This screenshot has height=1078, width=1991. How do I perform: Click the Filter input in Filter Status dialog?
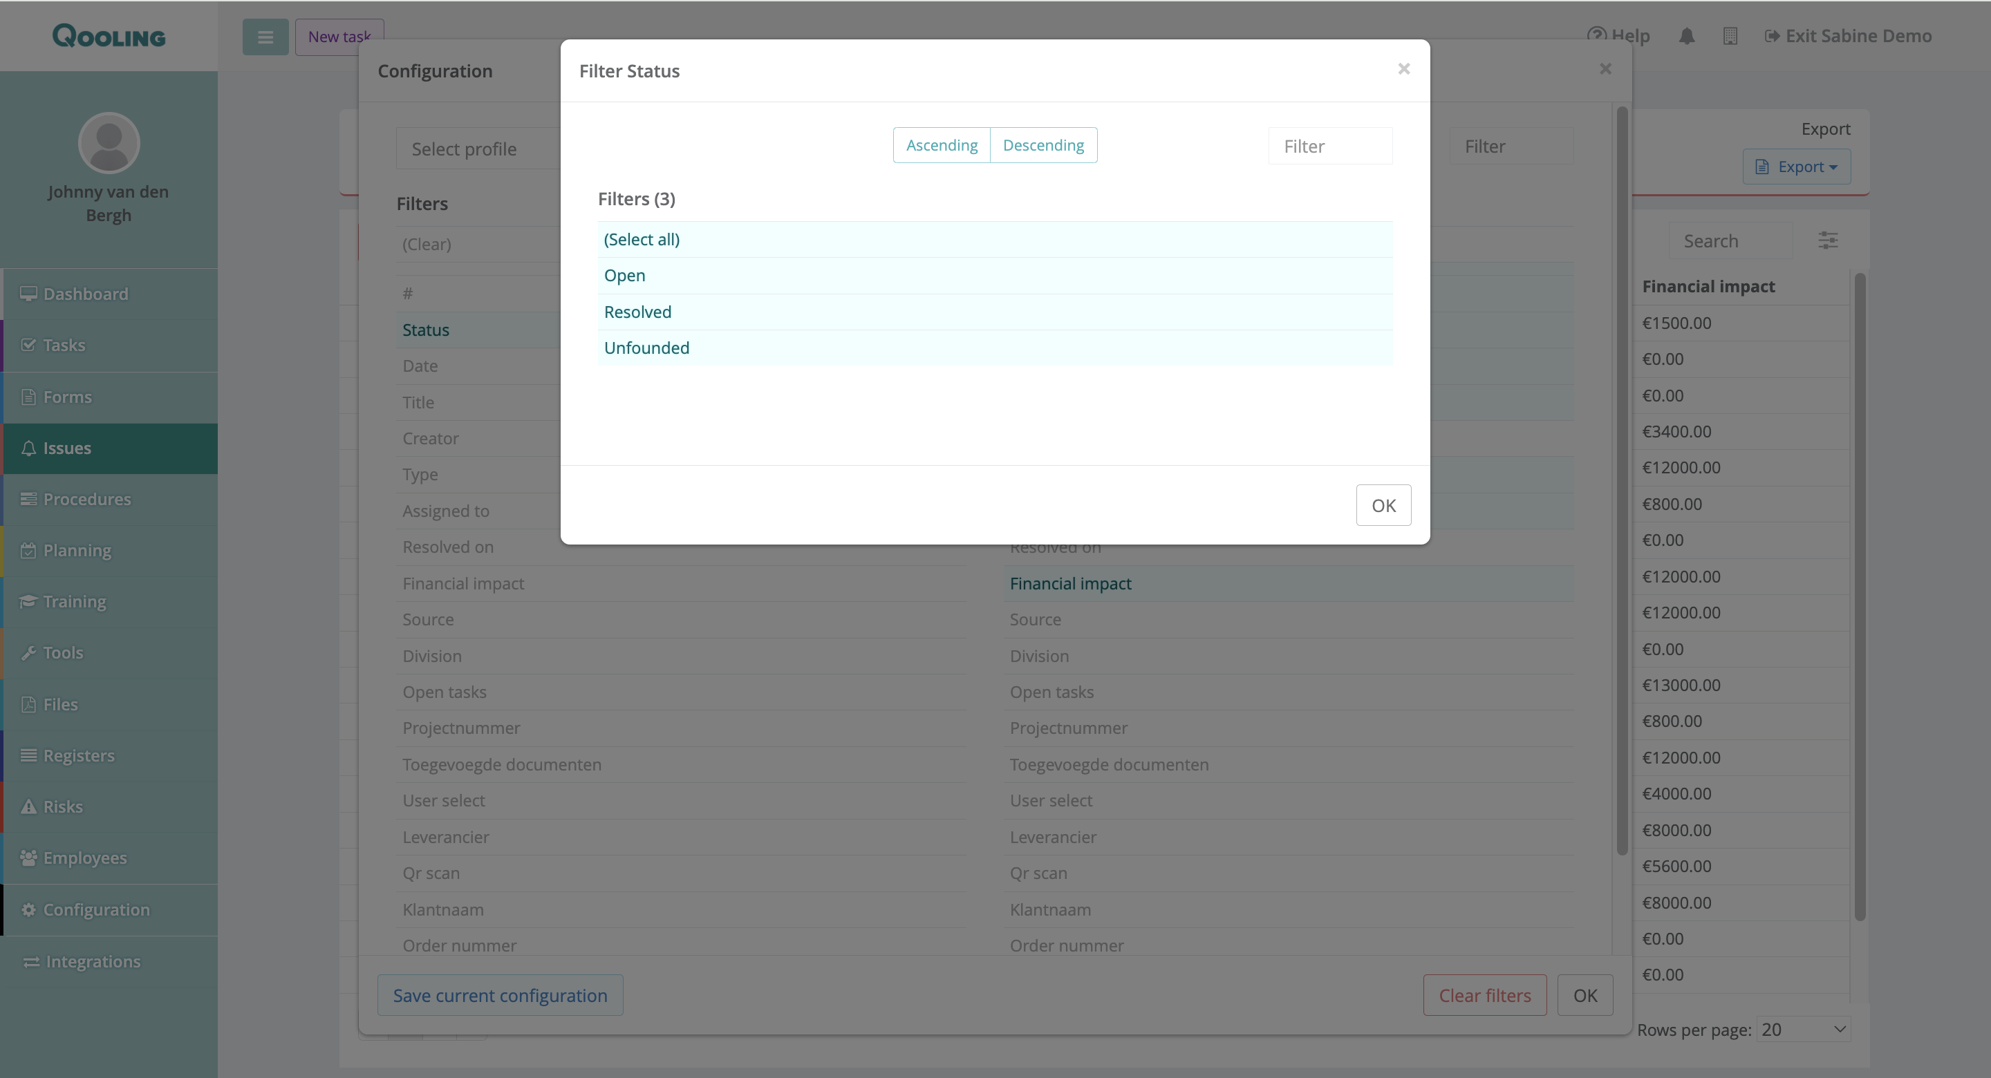[1329, 146]
